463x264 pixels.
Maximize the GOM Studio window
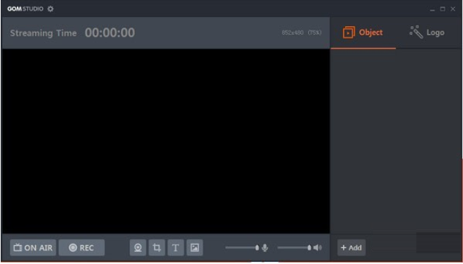pos(443,9)
